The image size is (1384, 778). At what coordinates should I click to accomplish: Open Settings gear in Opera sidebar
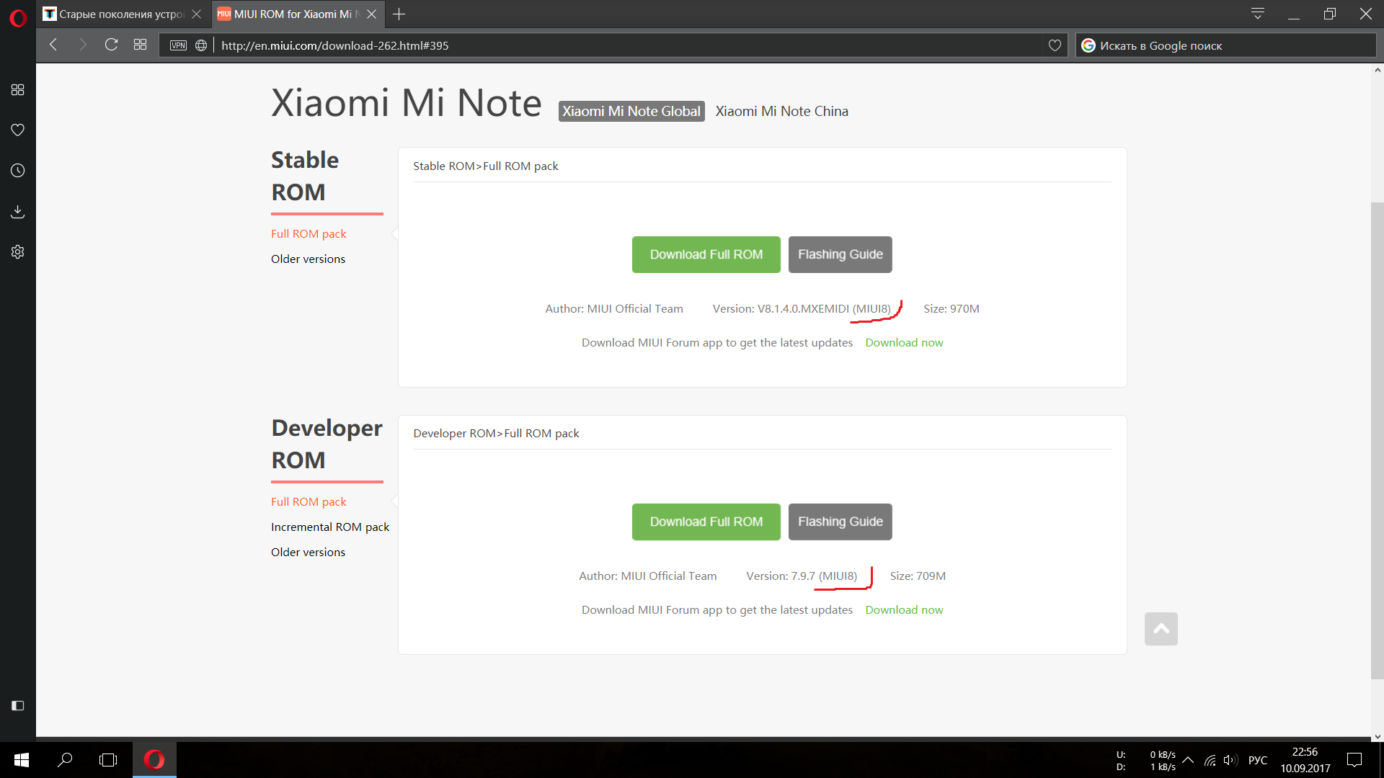(18, 251)
